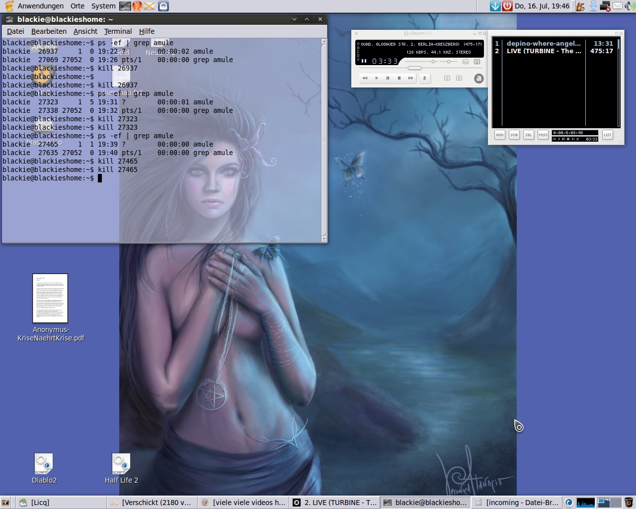This screenshot has height=509, width=636.
Task: Toggle the playlist window button in Audacious
Action: [x=477, y=62]
